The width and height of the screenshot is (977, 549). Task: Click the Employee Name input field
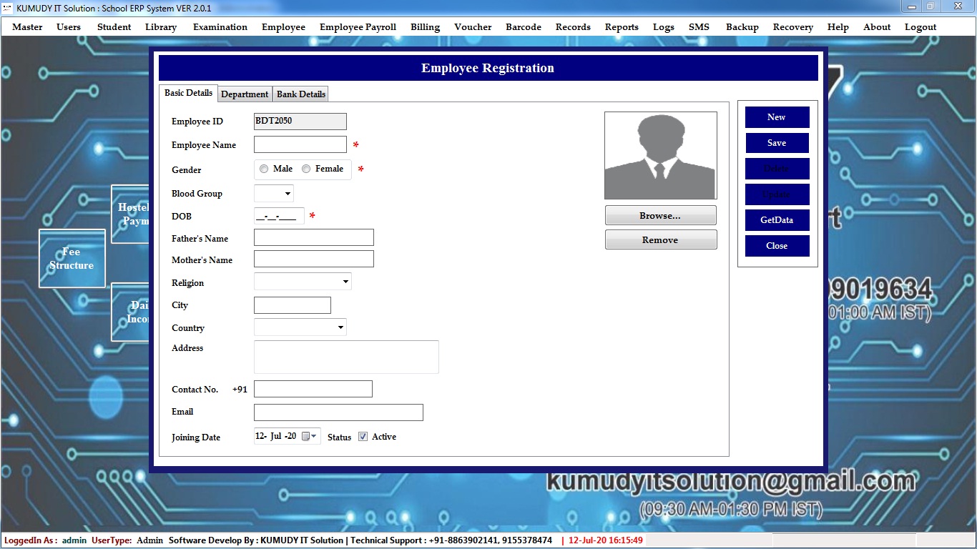[300, 144]
